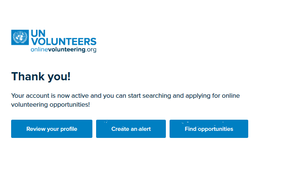The image size is (282, 171).
Task: Click the word "Find" on the blue button
Action: point(190,129)
